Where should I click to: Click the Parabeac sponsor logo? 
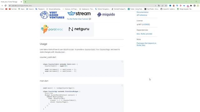click(x=52, y=29)
